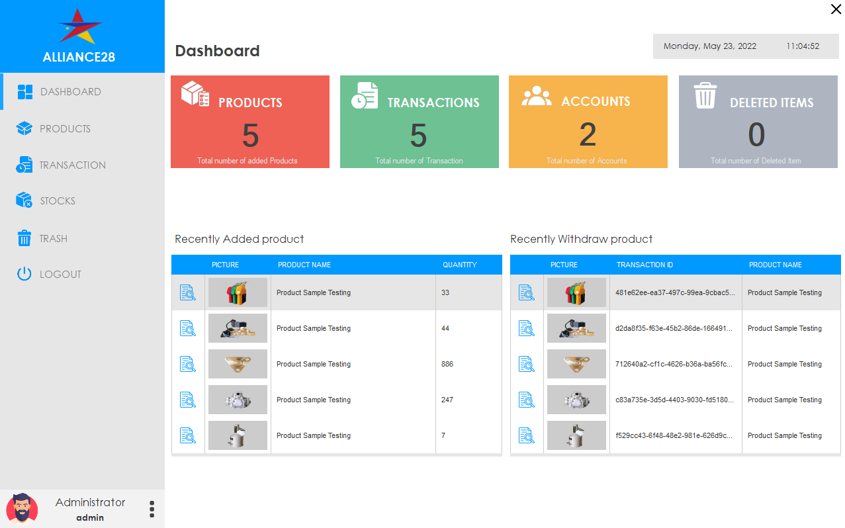The height and width of the screenshot is (528, 845).
Task: View details icon for transaction starting 481e62ee
Action: [x=526, y=292]
